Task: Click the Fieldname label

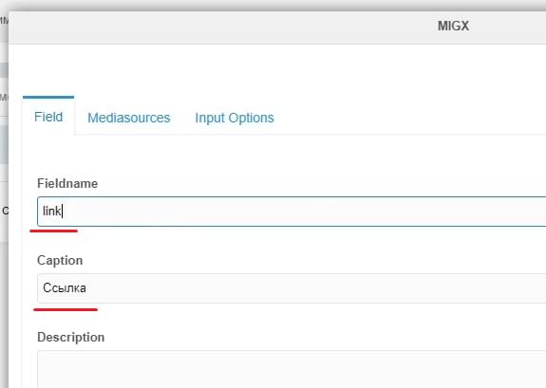Action: click(67, 183)
